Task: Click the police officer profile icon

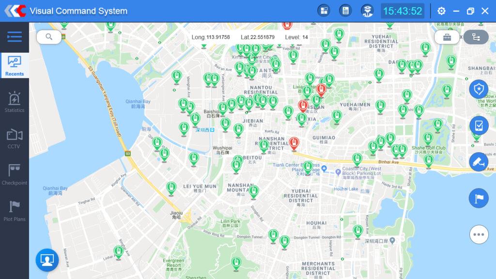Action: [x=368, y=11]
